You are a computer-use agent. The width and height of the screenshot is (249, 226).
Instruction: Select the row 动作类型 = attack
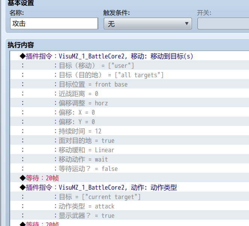129,206
